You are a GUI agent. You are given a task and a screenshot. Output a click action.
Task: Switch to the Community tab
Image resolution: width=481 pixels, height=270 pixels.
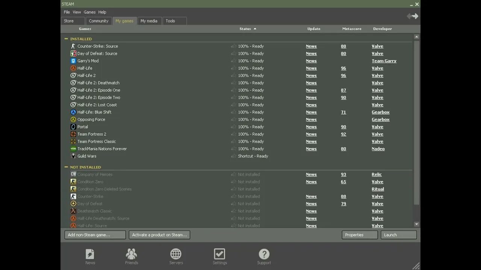pyautogui.click(x=98, y=21)
